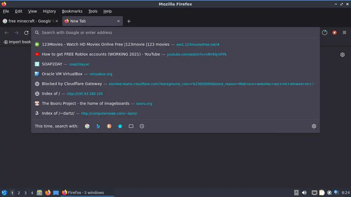This screenshot has width=351, height=197.
Task: Open Oracle VM VirtualBox suggestion
Action: tap(175, 74)
